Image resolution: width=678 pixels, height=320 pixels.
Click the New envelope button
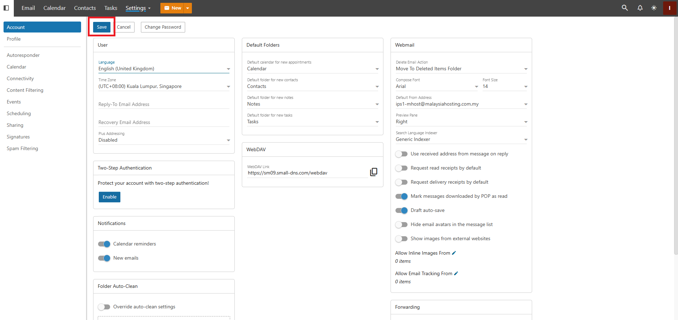(x=172, y=8)
